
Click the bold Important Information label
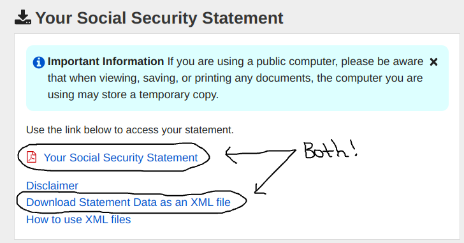(106, 61)
